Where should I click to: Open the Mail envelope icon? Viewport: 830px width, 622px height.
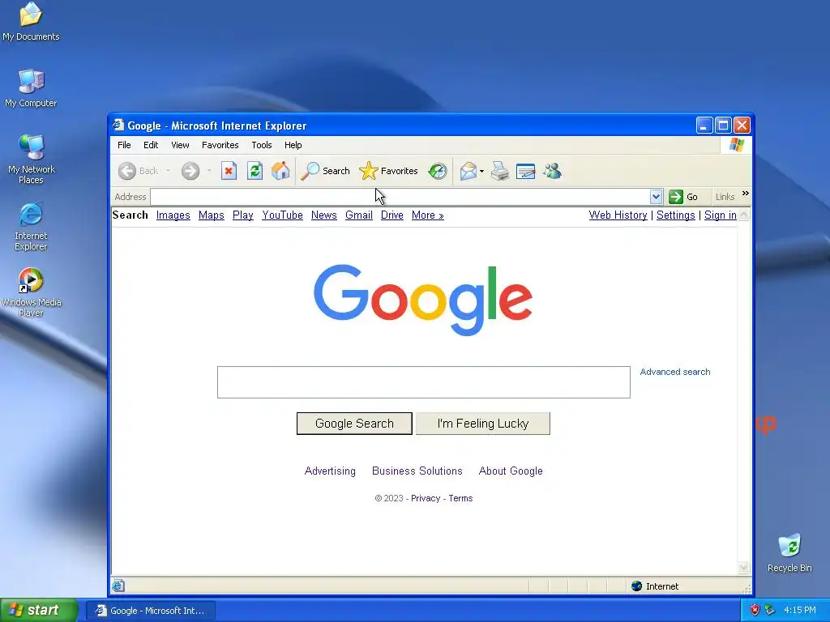(468, 171)
